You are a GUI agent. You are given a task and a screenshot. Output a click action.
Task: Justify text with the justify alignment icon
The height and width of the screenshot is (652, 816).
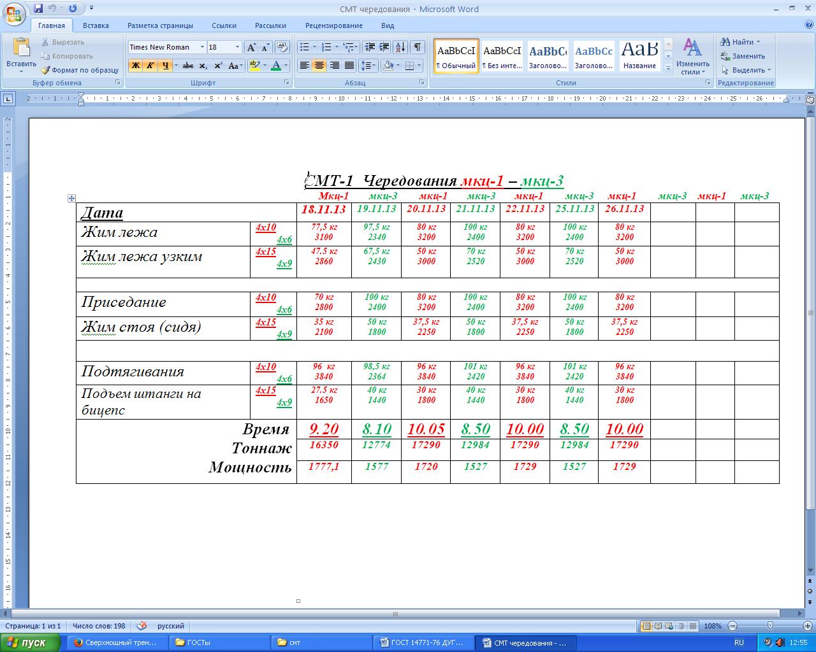349,66
